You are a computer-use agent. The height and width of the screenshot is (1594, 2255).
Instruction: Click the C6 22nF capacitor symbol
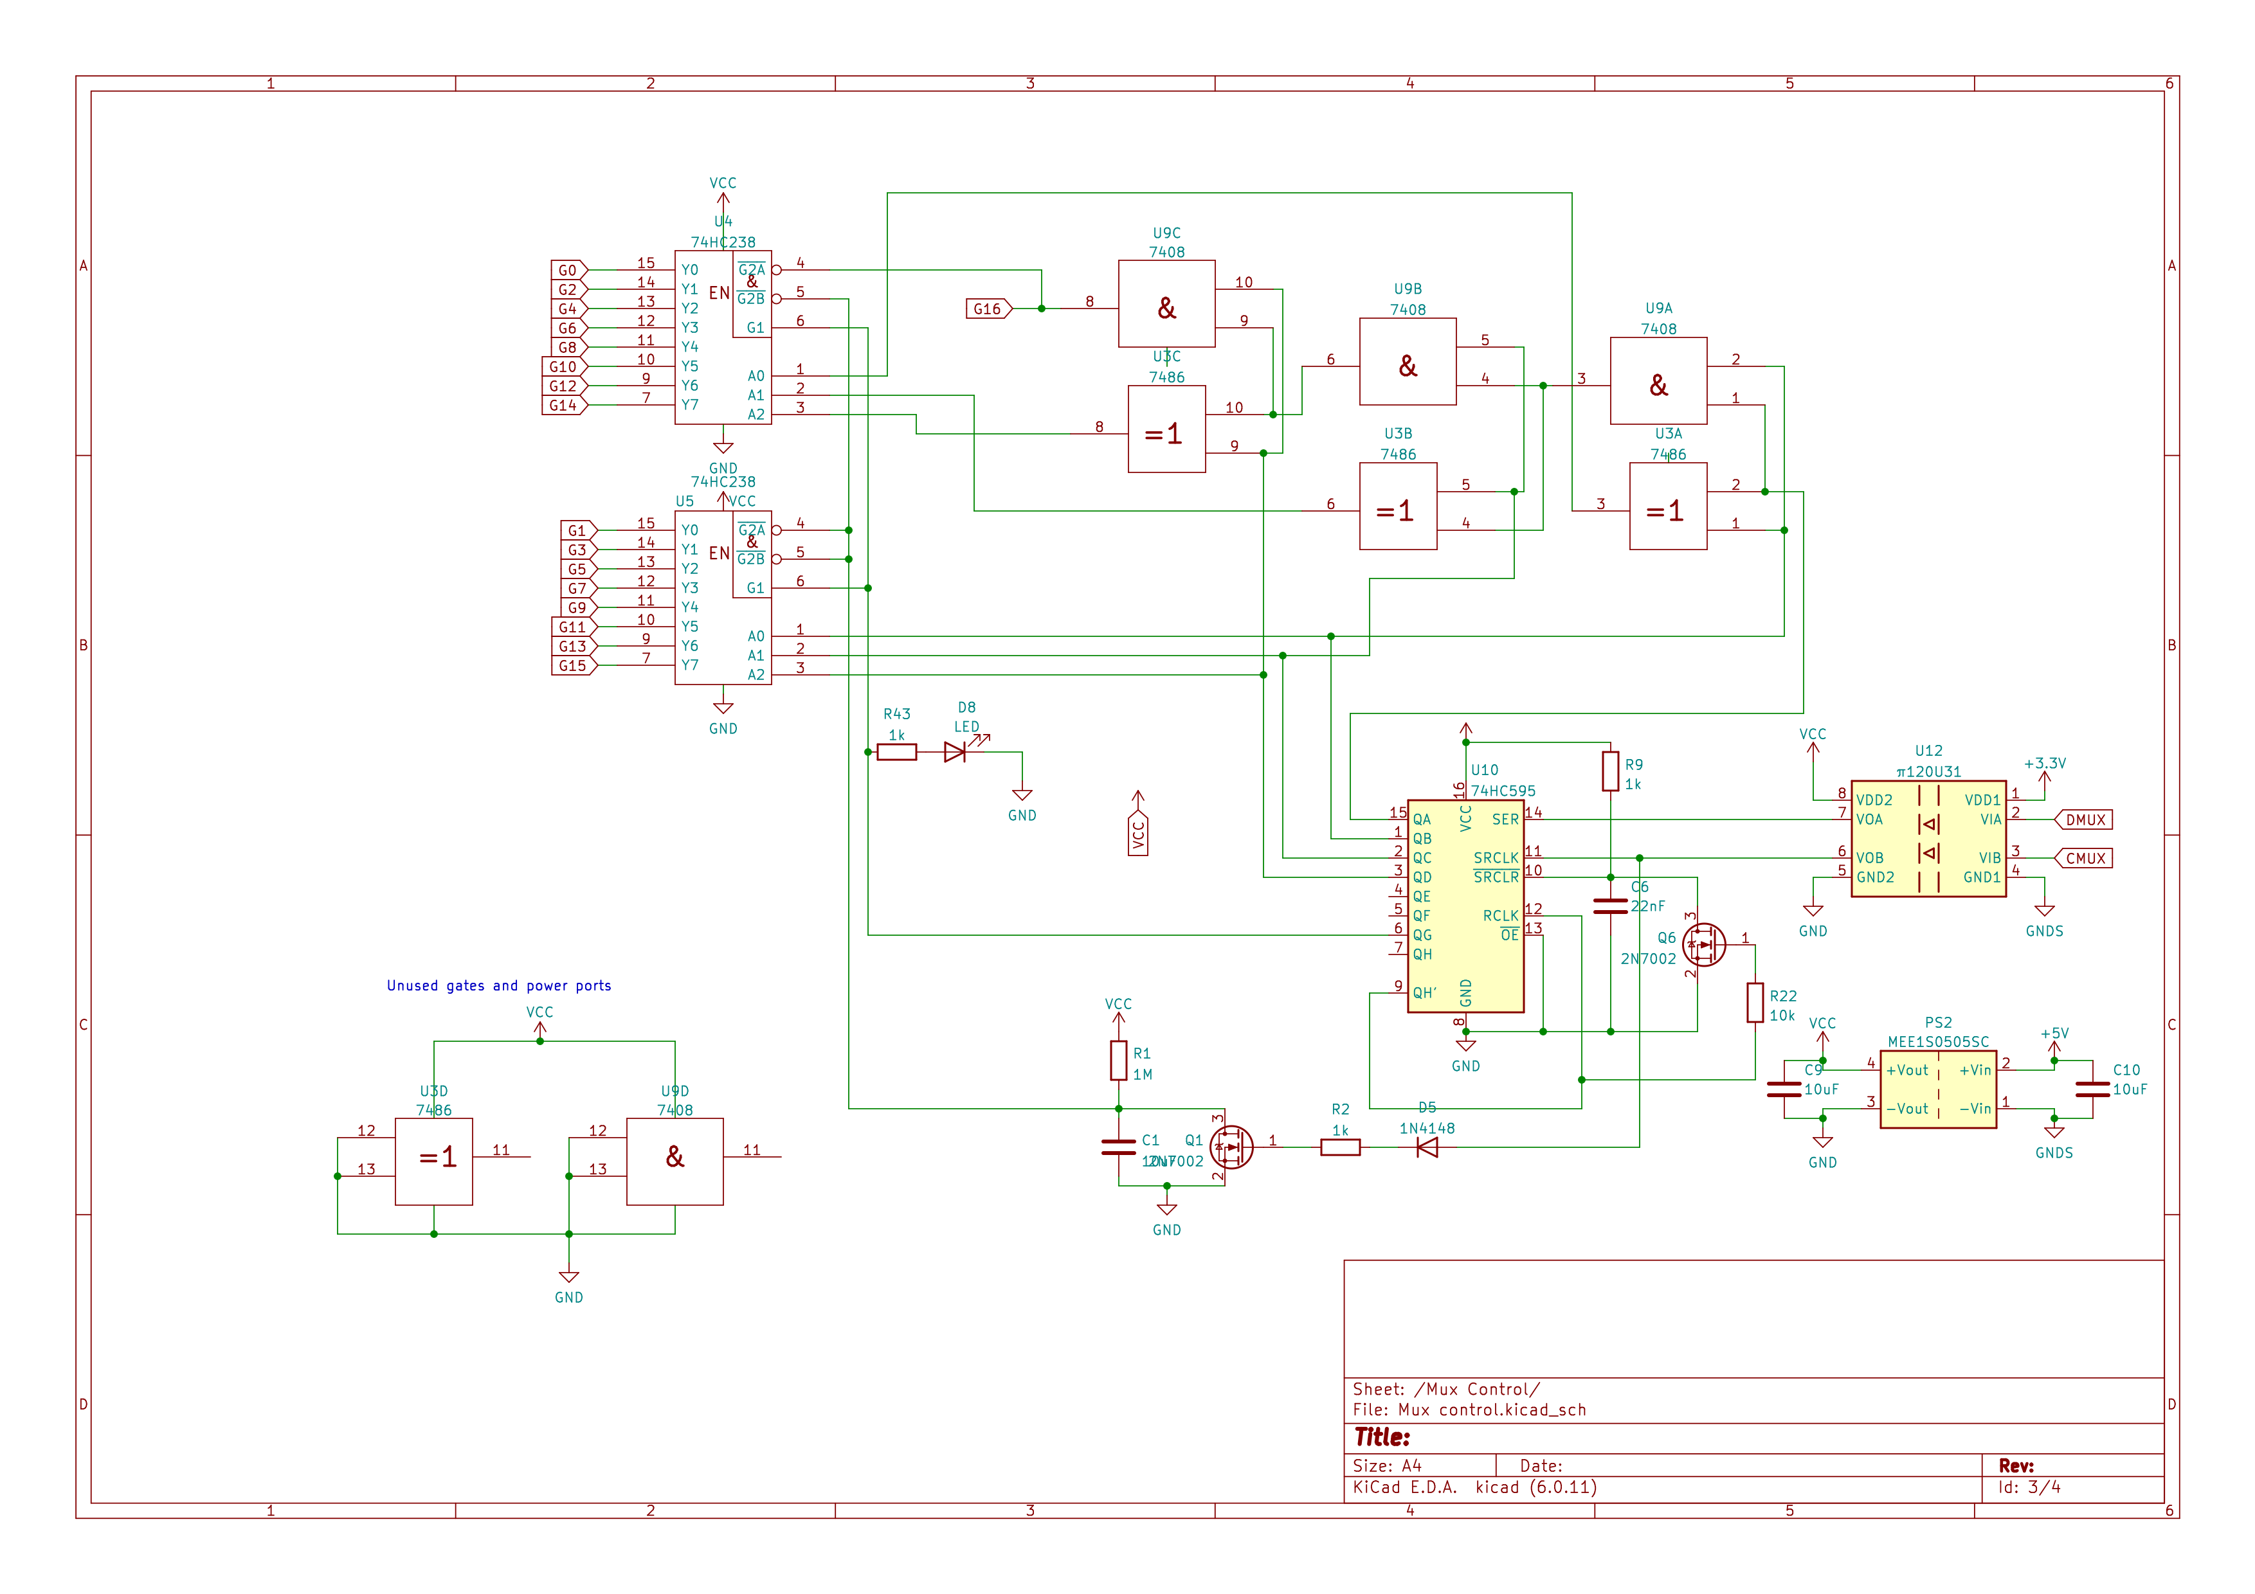(1611, 906)
